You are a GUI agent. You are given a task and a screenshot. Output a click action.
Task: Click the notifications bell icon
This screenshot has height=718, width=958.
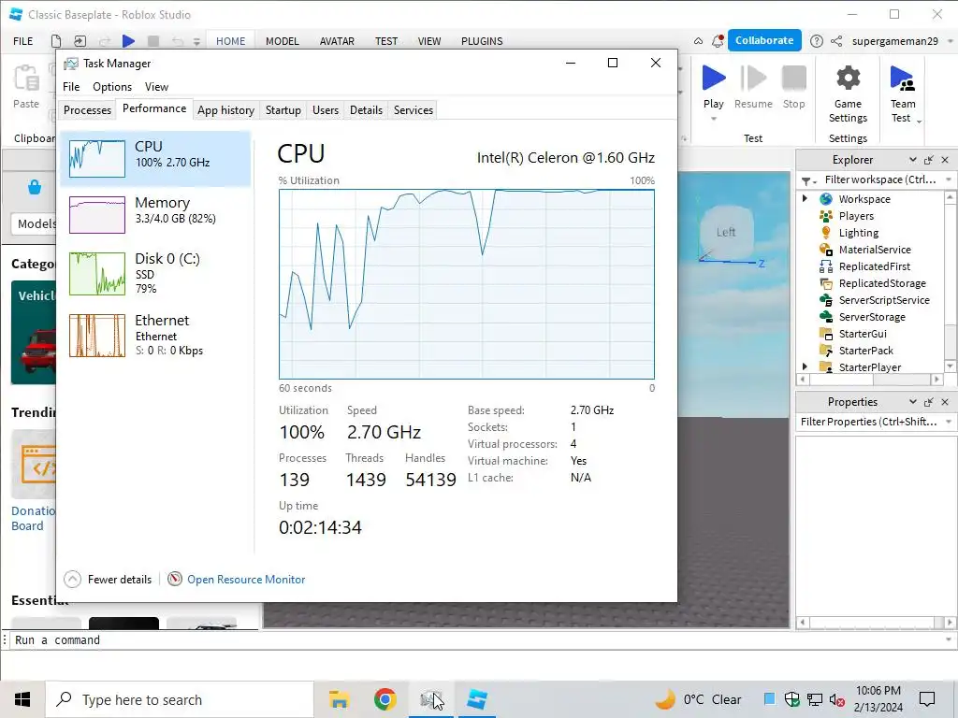718,41
